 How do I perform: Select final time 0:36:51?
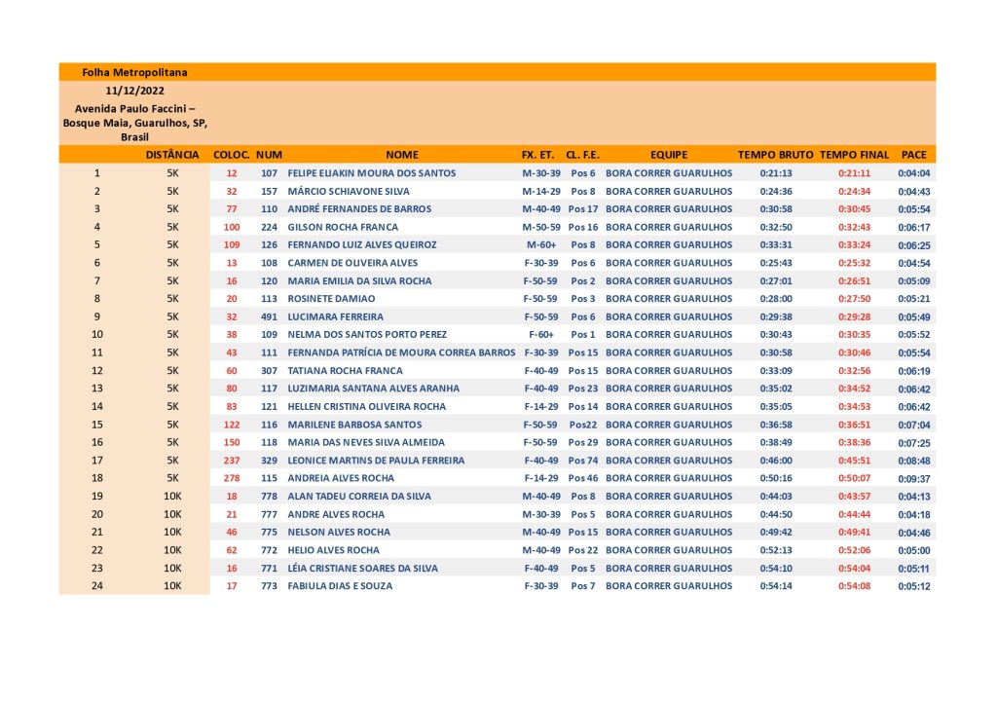[x=854, y=425]
